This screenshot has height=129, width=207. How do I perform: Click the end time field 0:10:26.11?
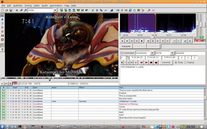pyautogui.click(x=153, y=58)
